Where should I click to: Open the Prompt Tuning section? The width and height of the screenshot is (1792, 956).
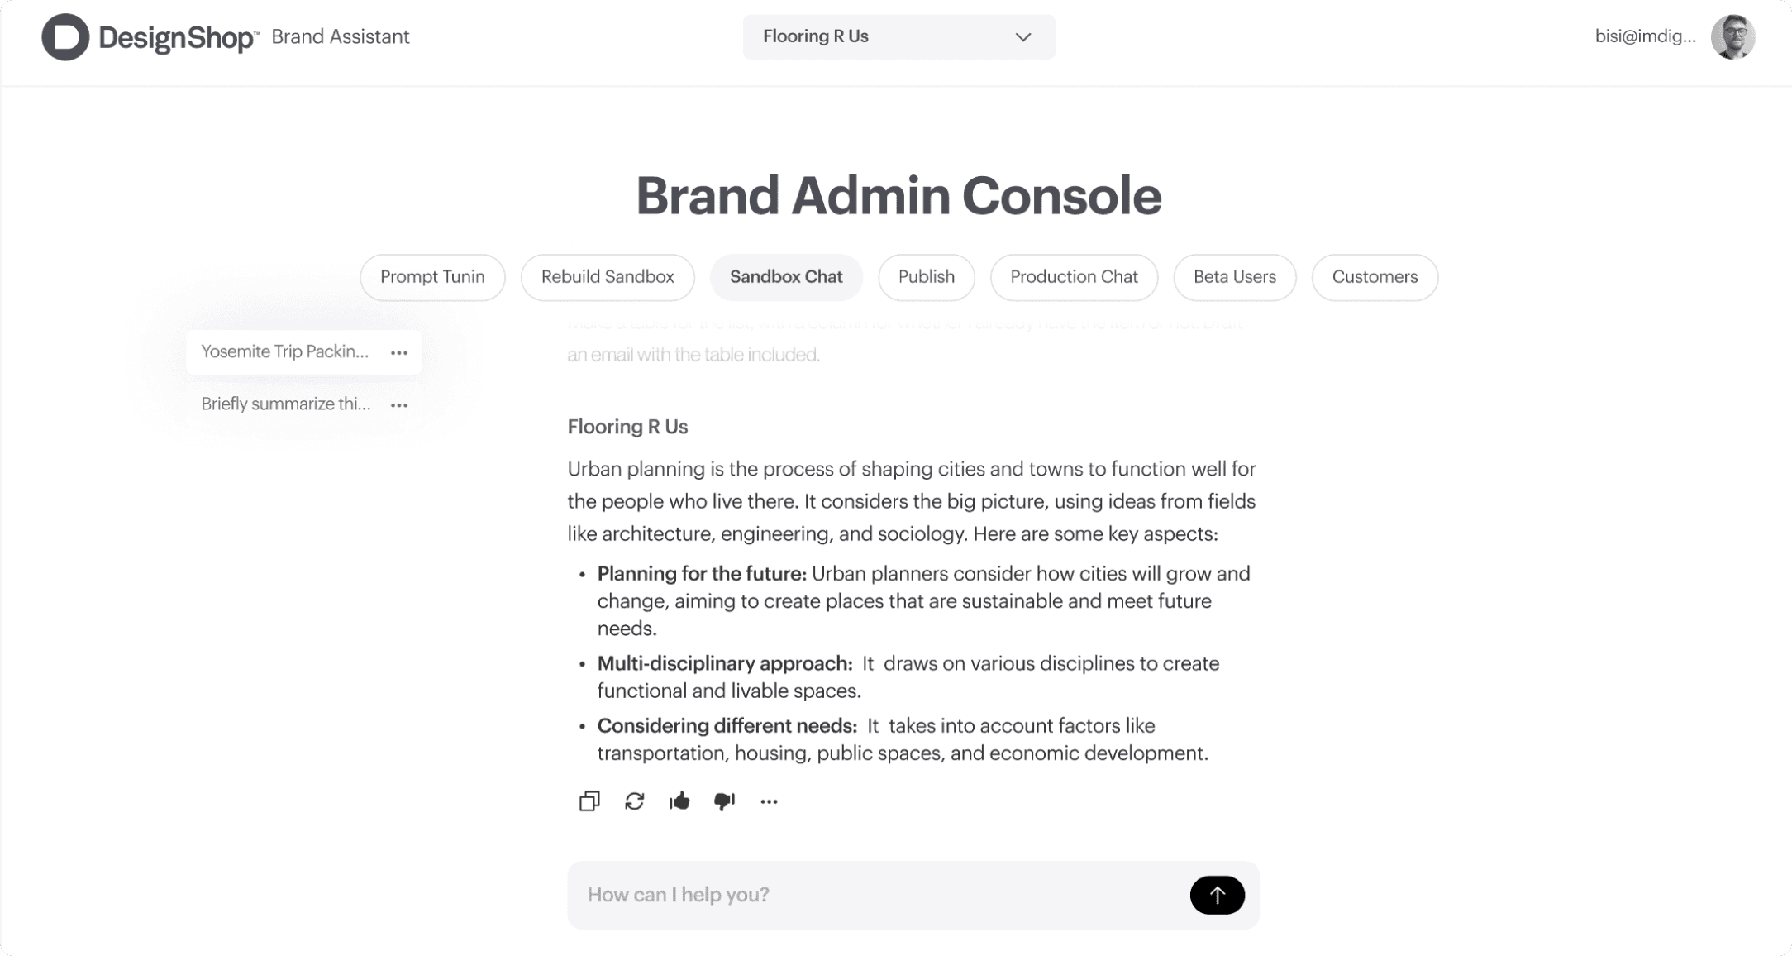pos(432,277)
